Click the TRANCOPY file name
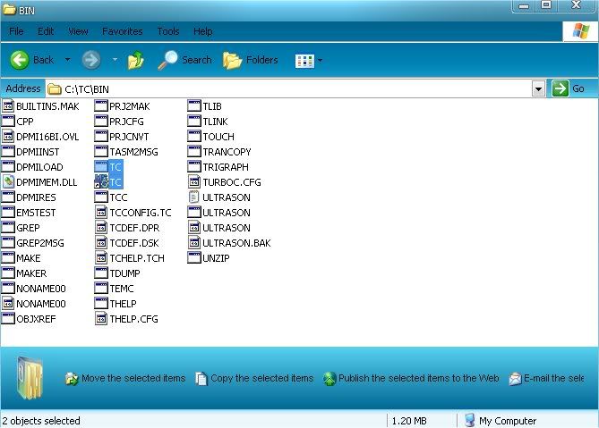Viewport: 599px width, 428px height. [227, 152]
